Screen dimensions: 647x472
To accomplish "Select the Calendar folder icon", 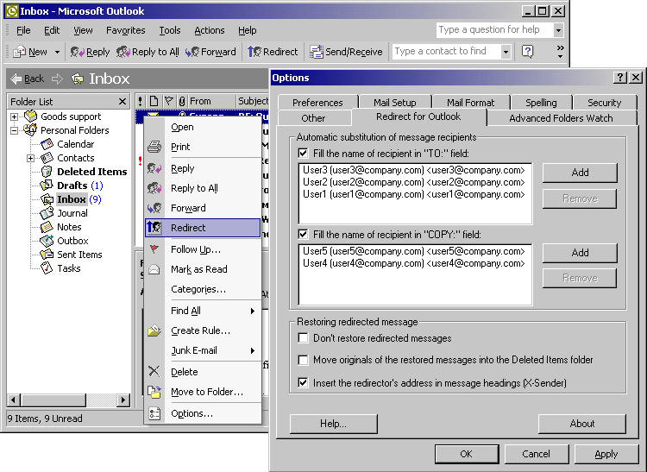I will tap(47, 144).
